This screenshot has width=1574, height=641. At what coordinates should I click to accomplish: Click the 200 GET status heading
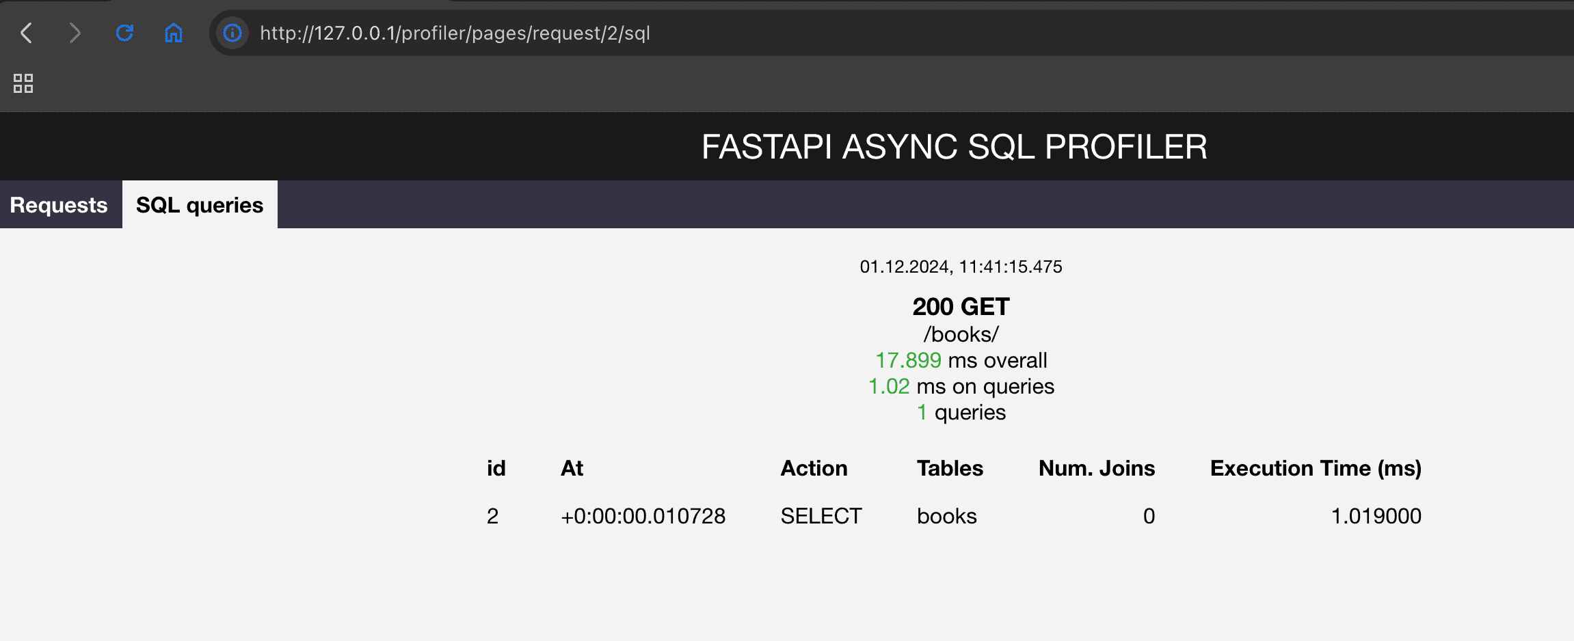[x=961, y=307]
